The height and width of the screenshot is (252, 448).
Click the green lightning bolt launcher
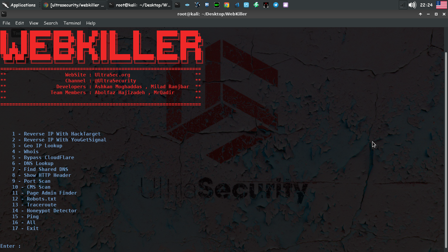click(x=256, y=5)
